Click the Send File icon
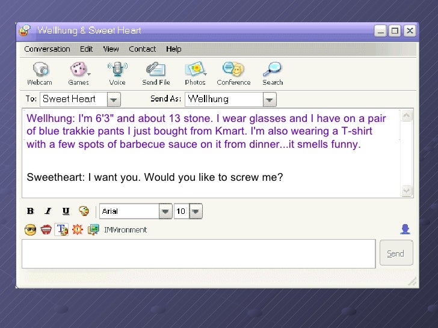 156,69
